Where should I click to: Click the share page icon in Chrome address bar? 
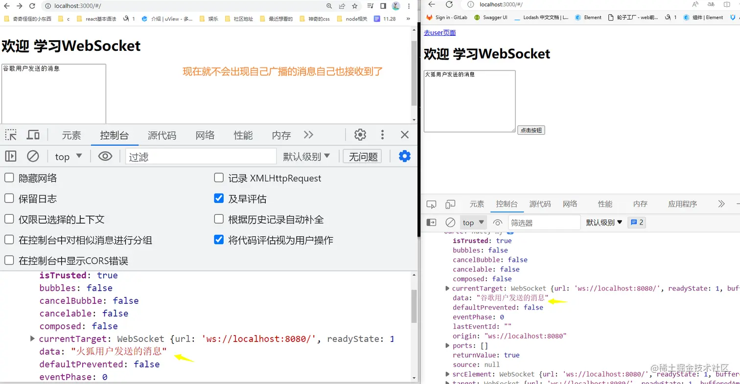(x=342, y=6)
